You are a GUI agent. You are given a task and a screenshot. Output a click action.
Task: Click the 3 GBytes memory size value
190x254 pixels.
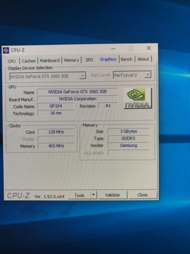point(129,131)
